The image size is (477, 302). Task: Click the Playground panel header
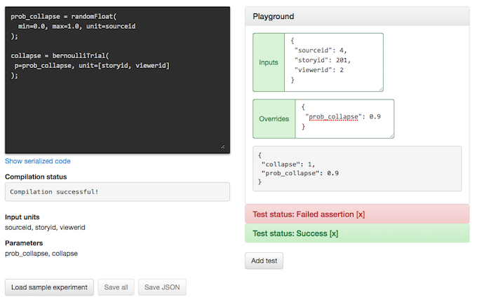click(x=357, y=16)
